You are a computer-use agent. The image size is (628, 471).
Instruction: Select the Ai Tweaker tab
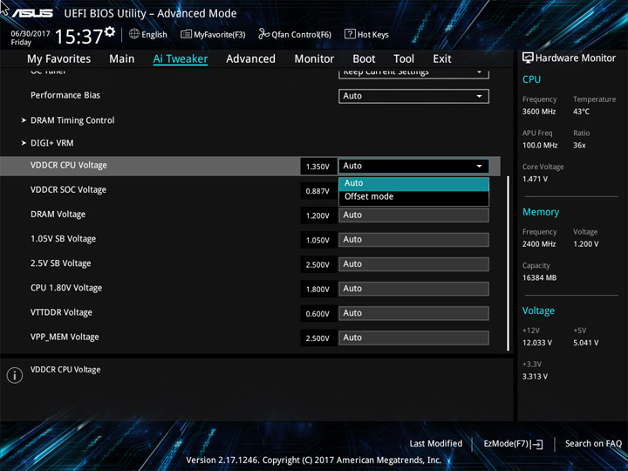(x=181, y=59)
